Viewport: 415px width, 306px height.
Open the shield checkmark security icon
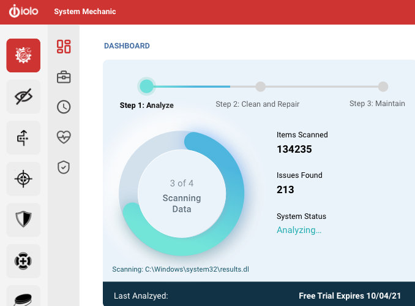64,167
